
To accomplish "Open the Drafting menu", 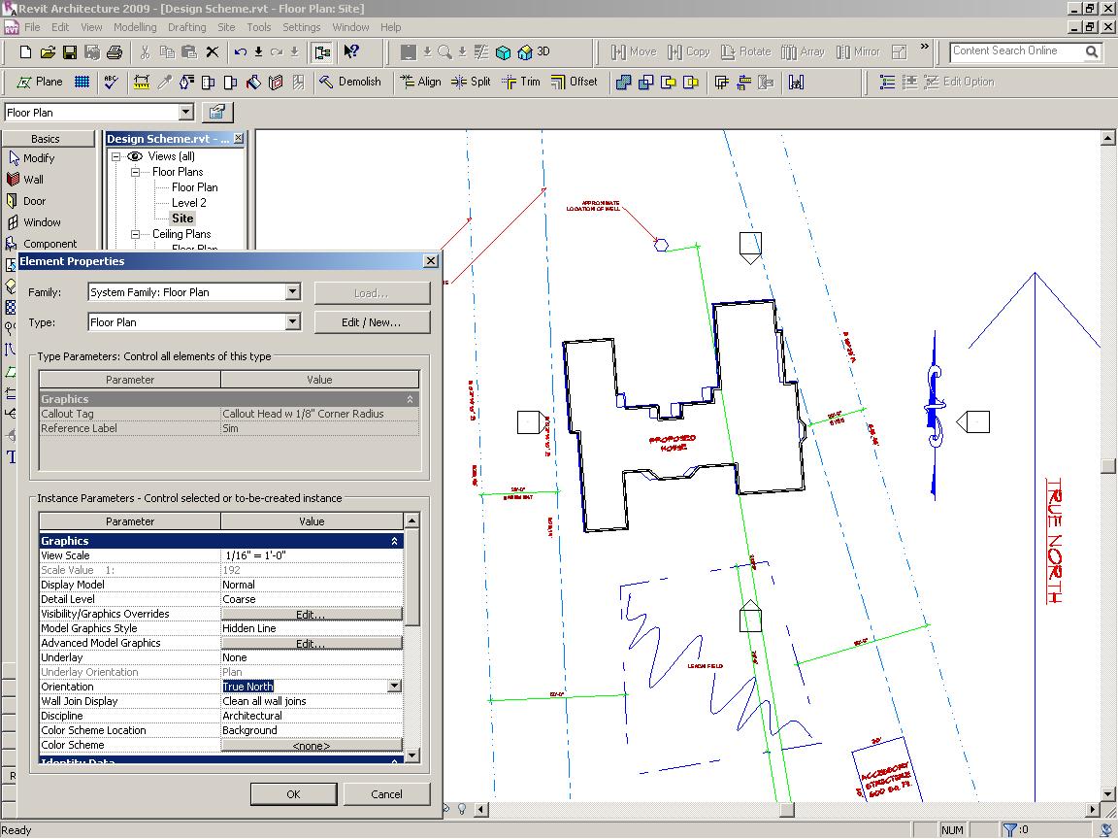I will coord(187,27).
